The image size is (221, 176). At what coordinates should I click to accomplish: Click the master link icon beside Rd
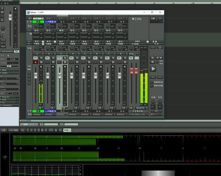coord(137,58)
